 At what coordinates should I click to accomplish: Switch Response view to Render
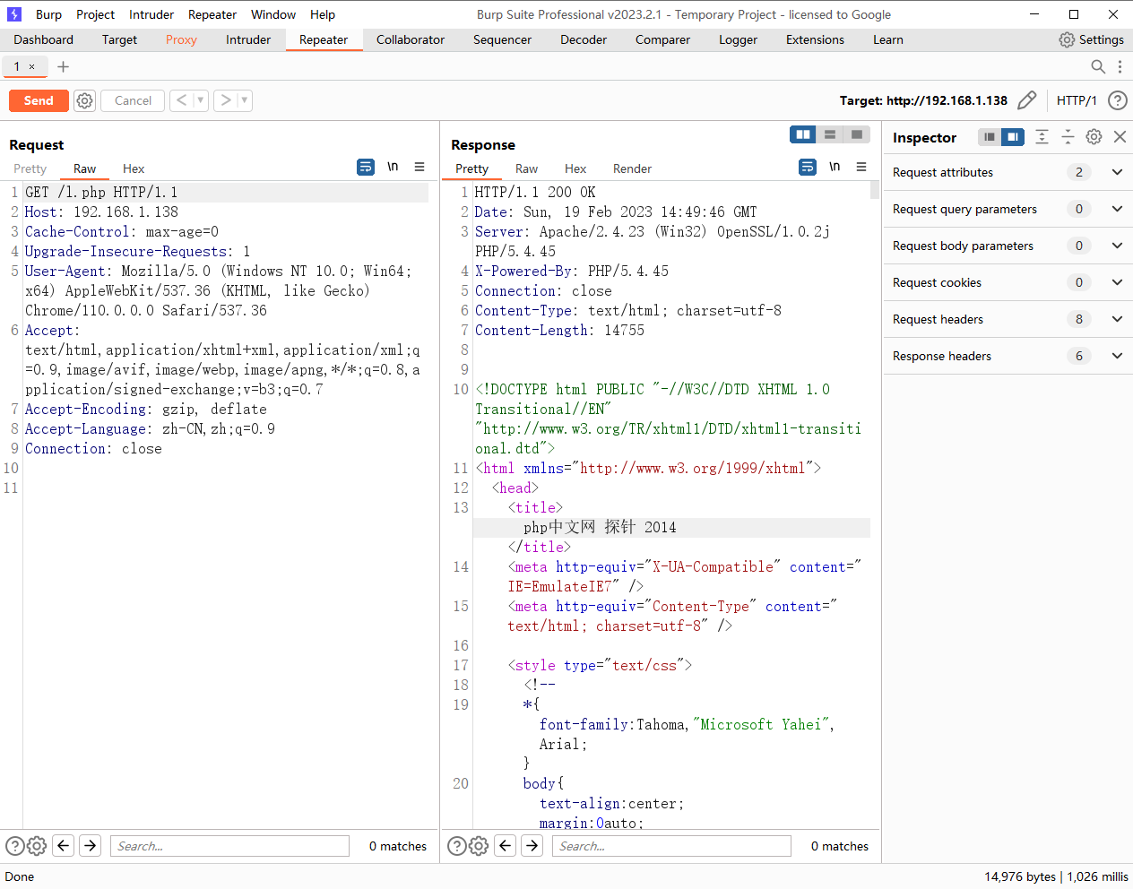[x=632, y=168]
